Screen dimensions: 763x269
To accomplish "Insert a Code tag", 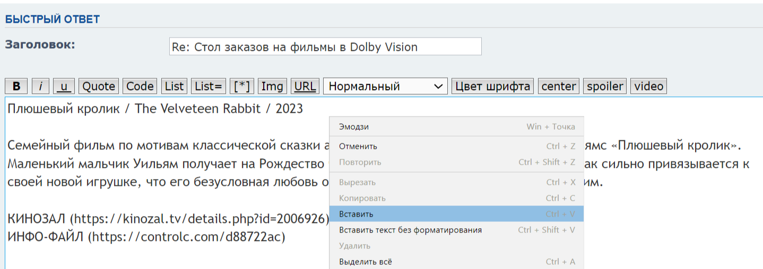I will point(140,86).
